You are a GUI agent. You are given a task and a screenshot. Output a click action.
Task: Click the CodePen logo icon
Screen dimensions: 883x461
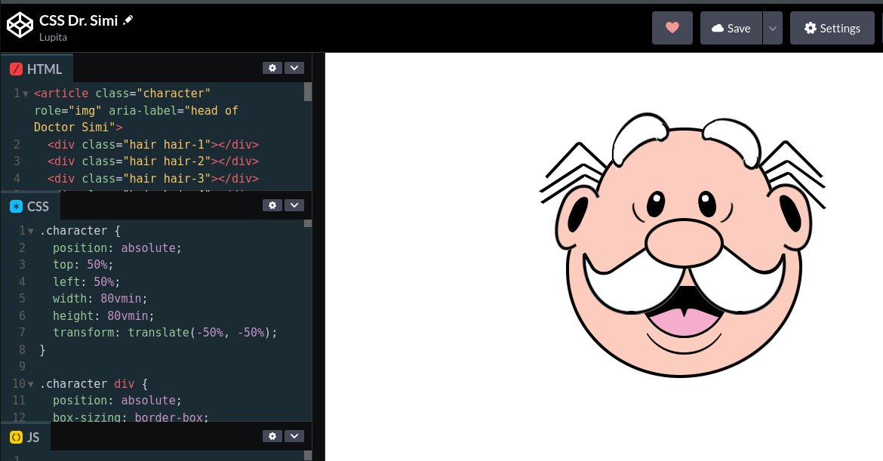click(x=20, y=26)
